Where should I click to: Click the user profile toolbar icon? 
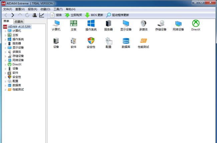click(x=34, y=15)
